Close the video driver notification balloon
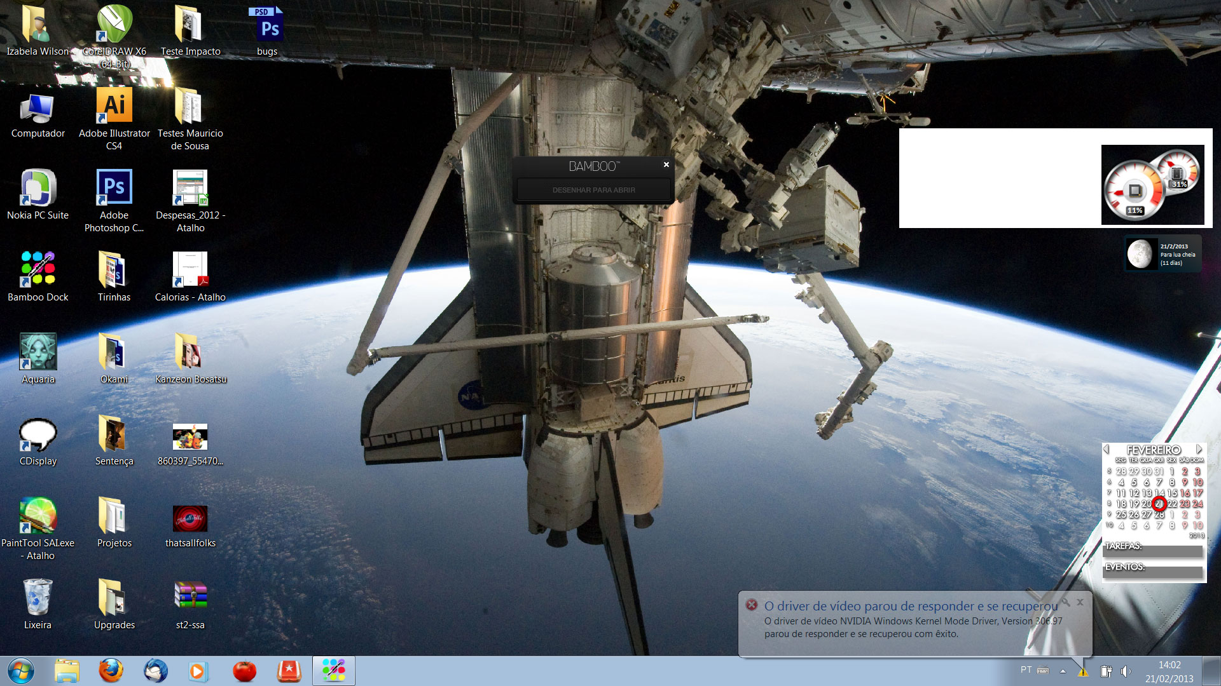 pyautogui.click(x=1080, y=602)
